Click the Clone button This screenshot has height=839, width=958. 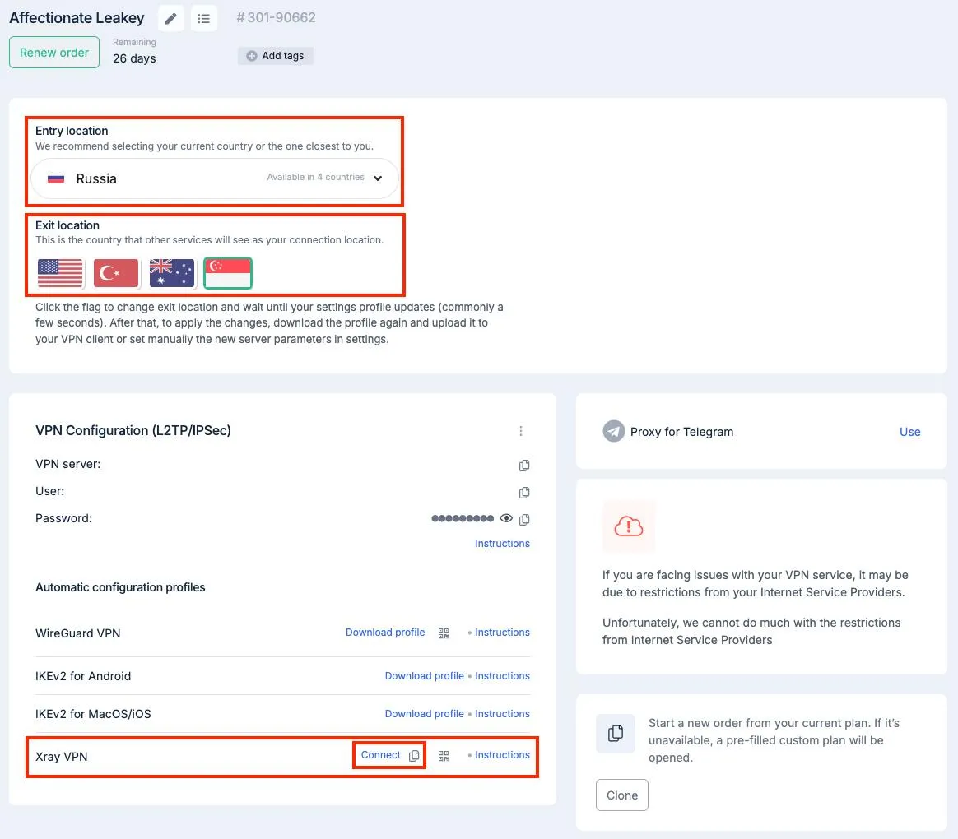(x=622, y=795)
